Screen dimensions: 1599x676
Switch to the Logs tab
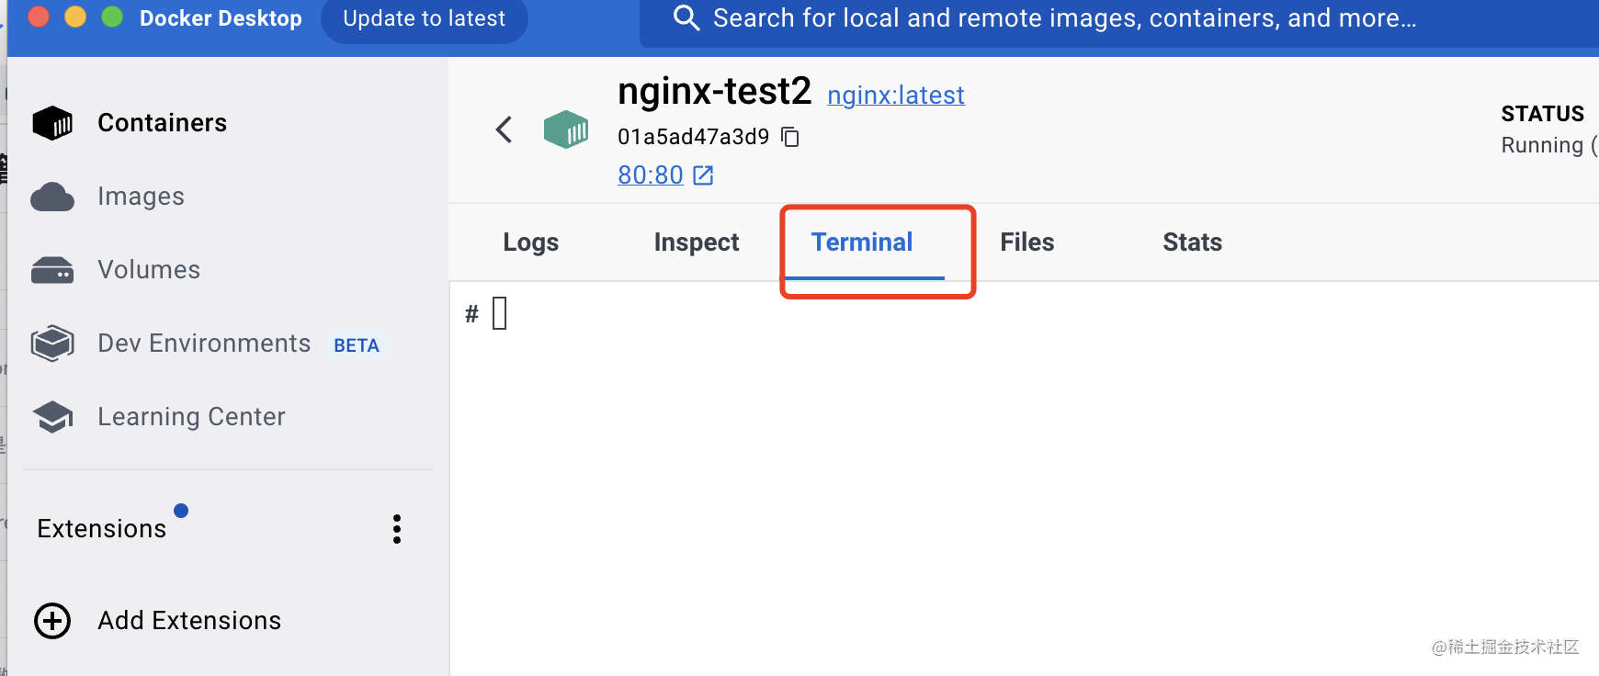[531, 242]
